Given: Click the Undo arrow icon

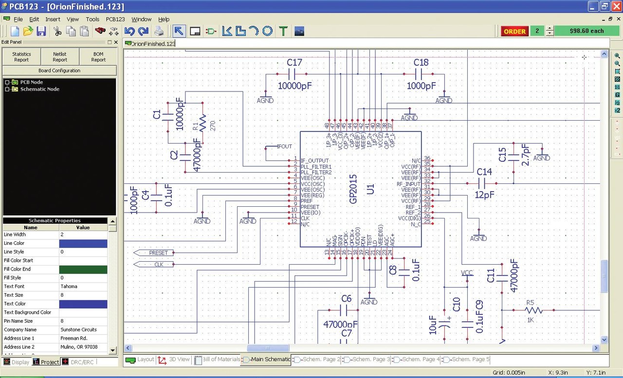Looking at the screenshot, I should coord(129,31).
